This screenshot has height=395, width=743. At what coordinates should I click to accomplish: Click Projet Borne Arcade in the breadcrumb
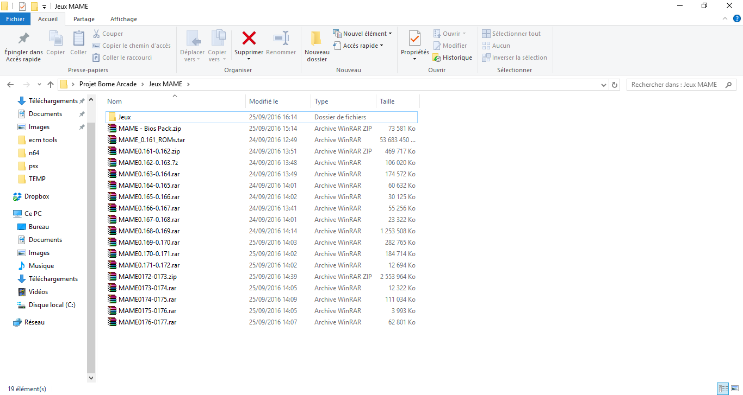(108, 84)
